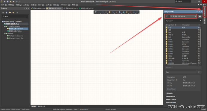Image resolution: width=207 pixels, height=111 pixels.
Task: Open the first menu (文件) in menu bar
Action: pyautogui.click(x=4, y=5)
